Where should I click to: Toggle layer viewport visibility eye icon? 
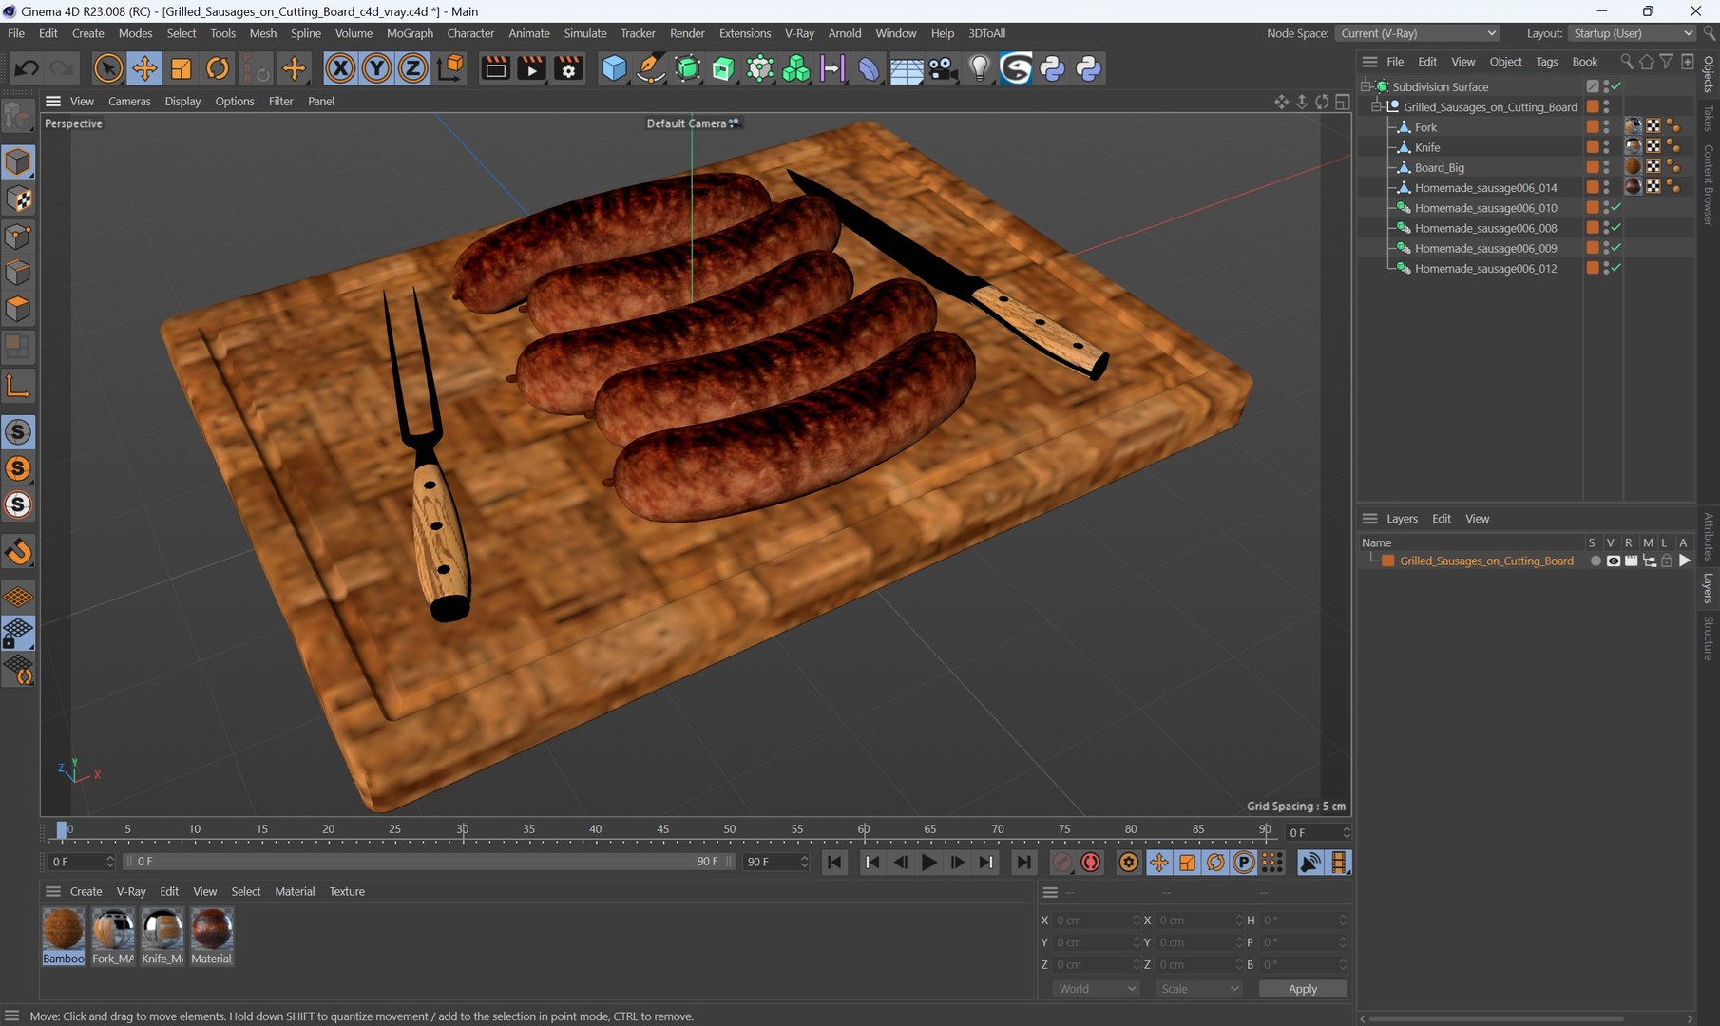click(1613, 561)
